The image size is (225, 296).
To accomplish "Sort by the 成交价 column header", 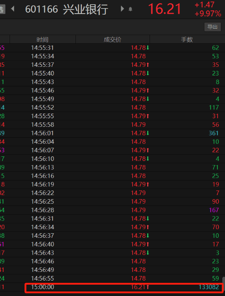I will (113, 39).
